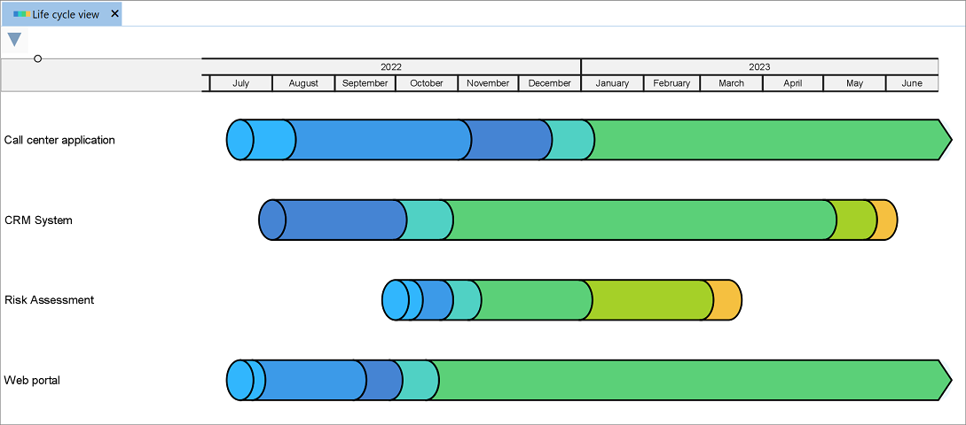
Task: Choose the Web portal row label
Action: coord(32,381)
